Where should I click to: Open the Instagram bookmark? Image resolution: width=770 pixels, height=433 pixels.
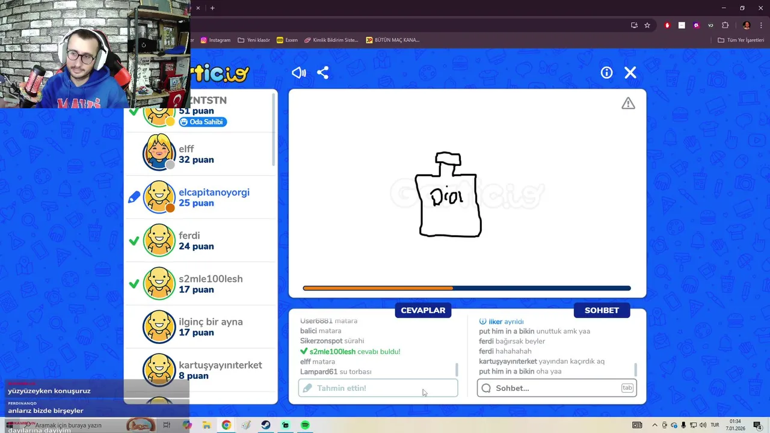[215, 40]
